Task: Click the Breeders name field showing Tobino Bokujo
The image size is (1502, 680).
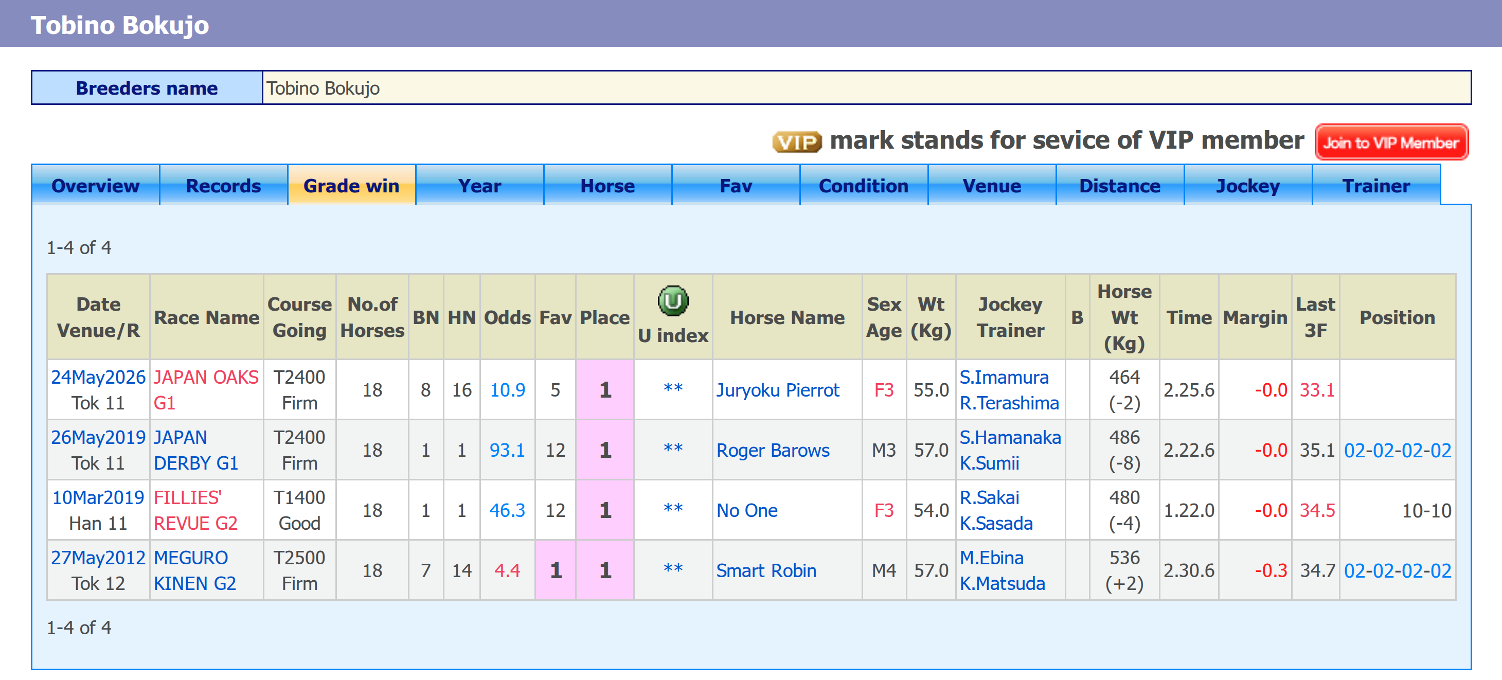Action: 866,88
